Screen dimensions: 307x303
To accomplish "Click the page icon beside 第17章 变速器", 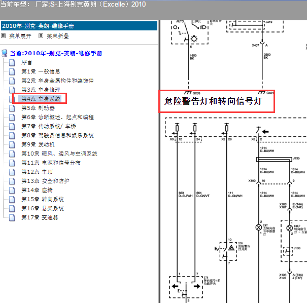I will pyautogui.click(x=12, y=217).
